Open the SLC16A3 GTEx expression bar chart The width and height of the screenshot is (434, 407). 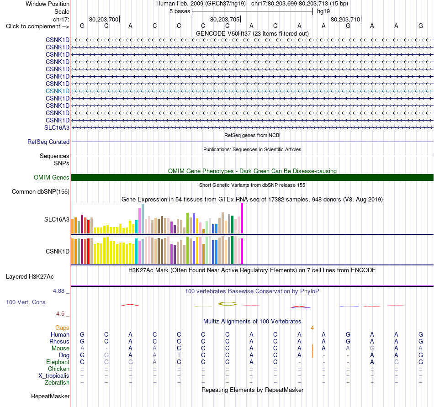(157, 219)
